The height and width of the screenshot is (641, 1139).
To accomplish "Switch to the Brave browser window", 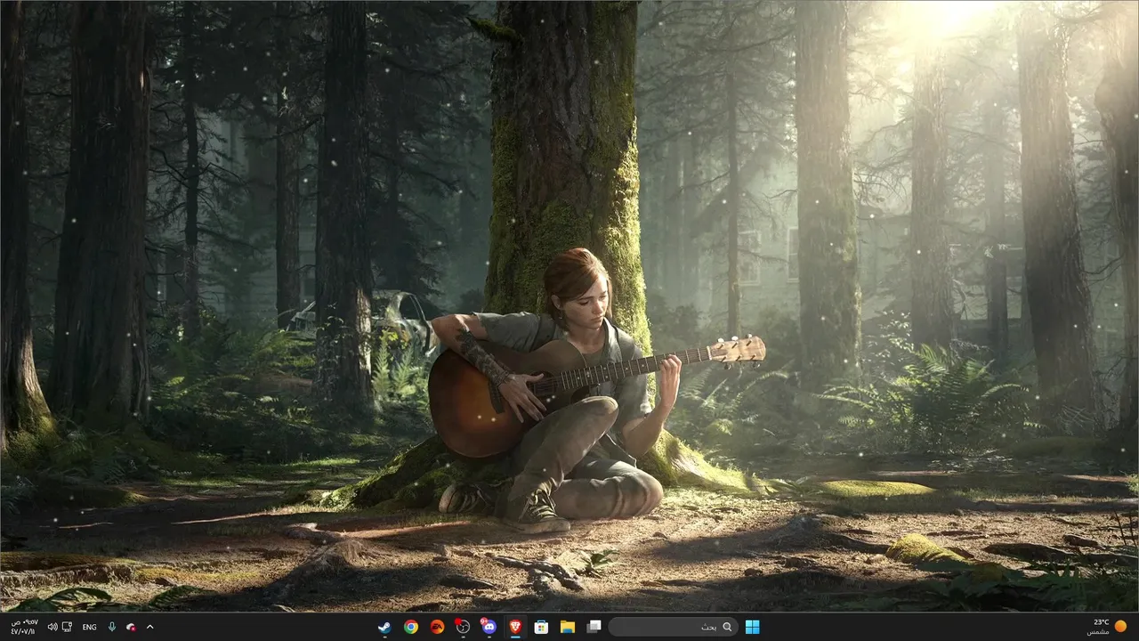I will (x=514, y=627).
